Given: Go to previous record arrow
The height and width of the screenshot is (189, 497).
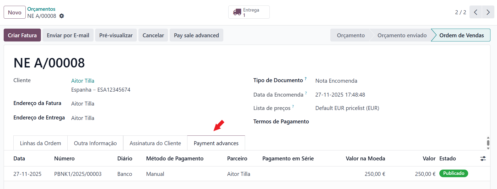Looking at the screenshot, I should pos(476,12).
